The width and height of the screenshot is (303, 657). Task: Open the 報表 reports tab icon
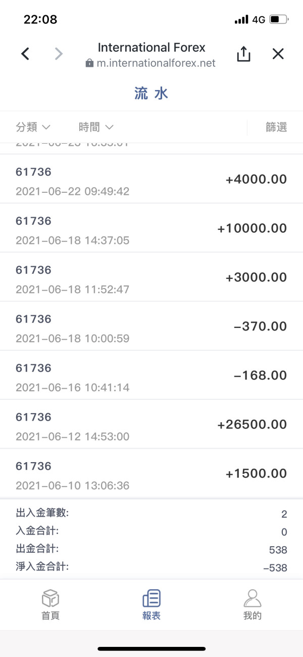[x=151, y=598]
